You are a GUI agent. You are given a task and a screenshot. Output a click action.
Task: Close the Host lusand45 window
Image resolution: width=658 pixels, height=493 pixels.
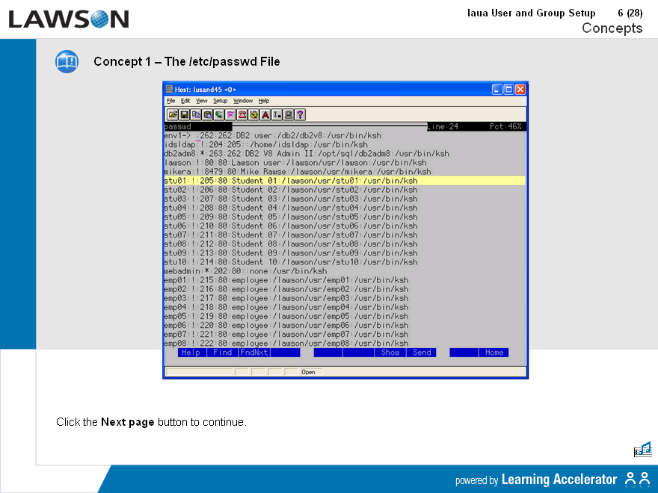[520, 90]
